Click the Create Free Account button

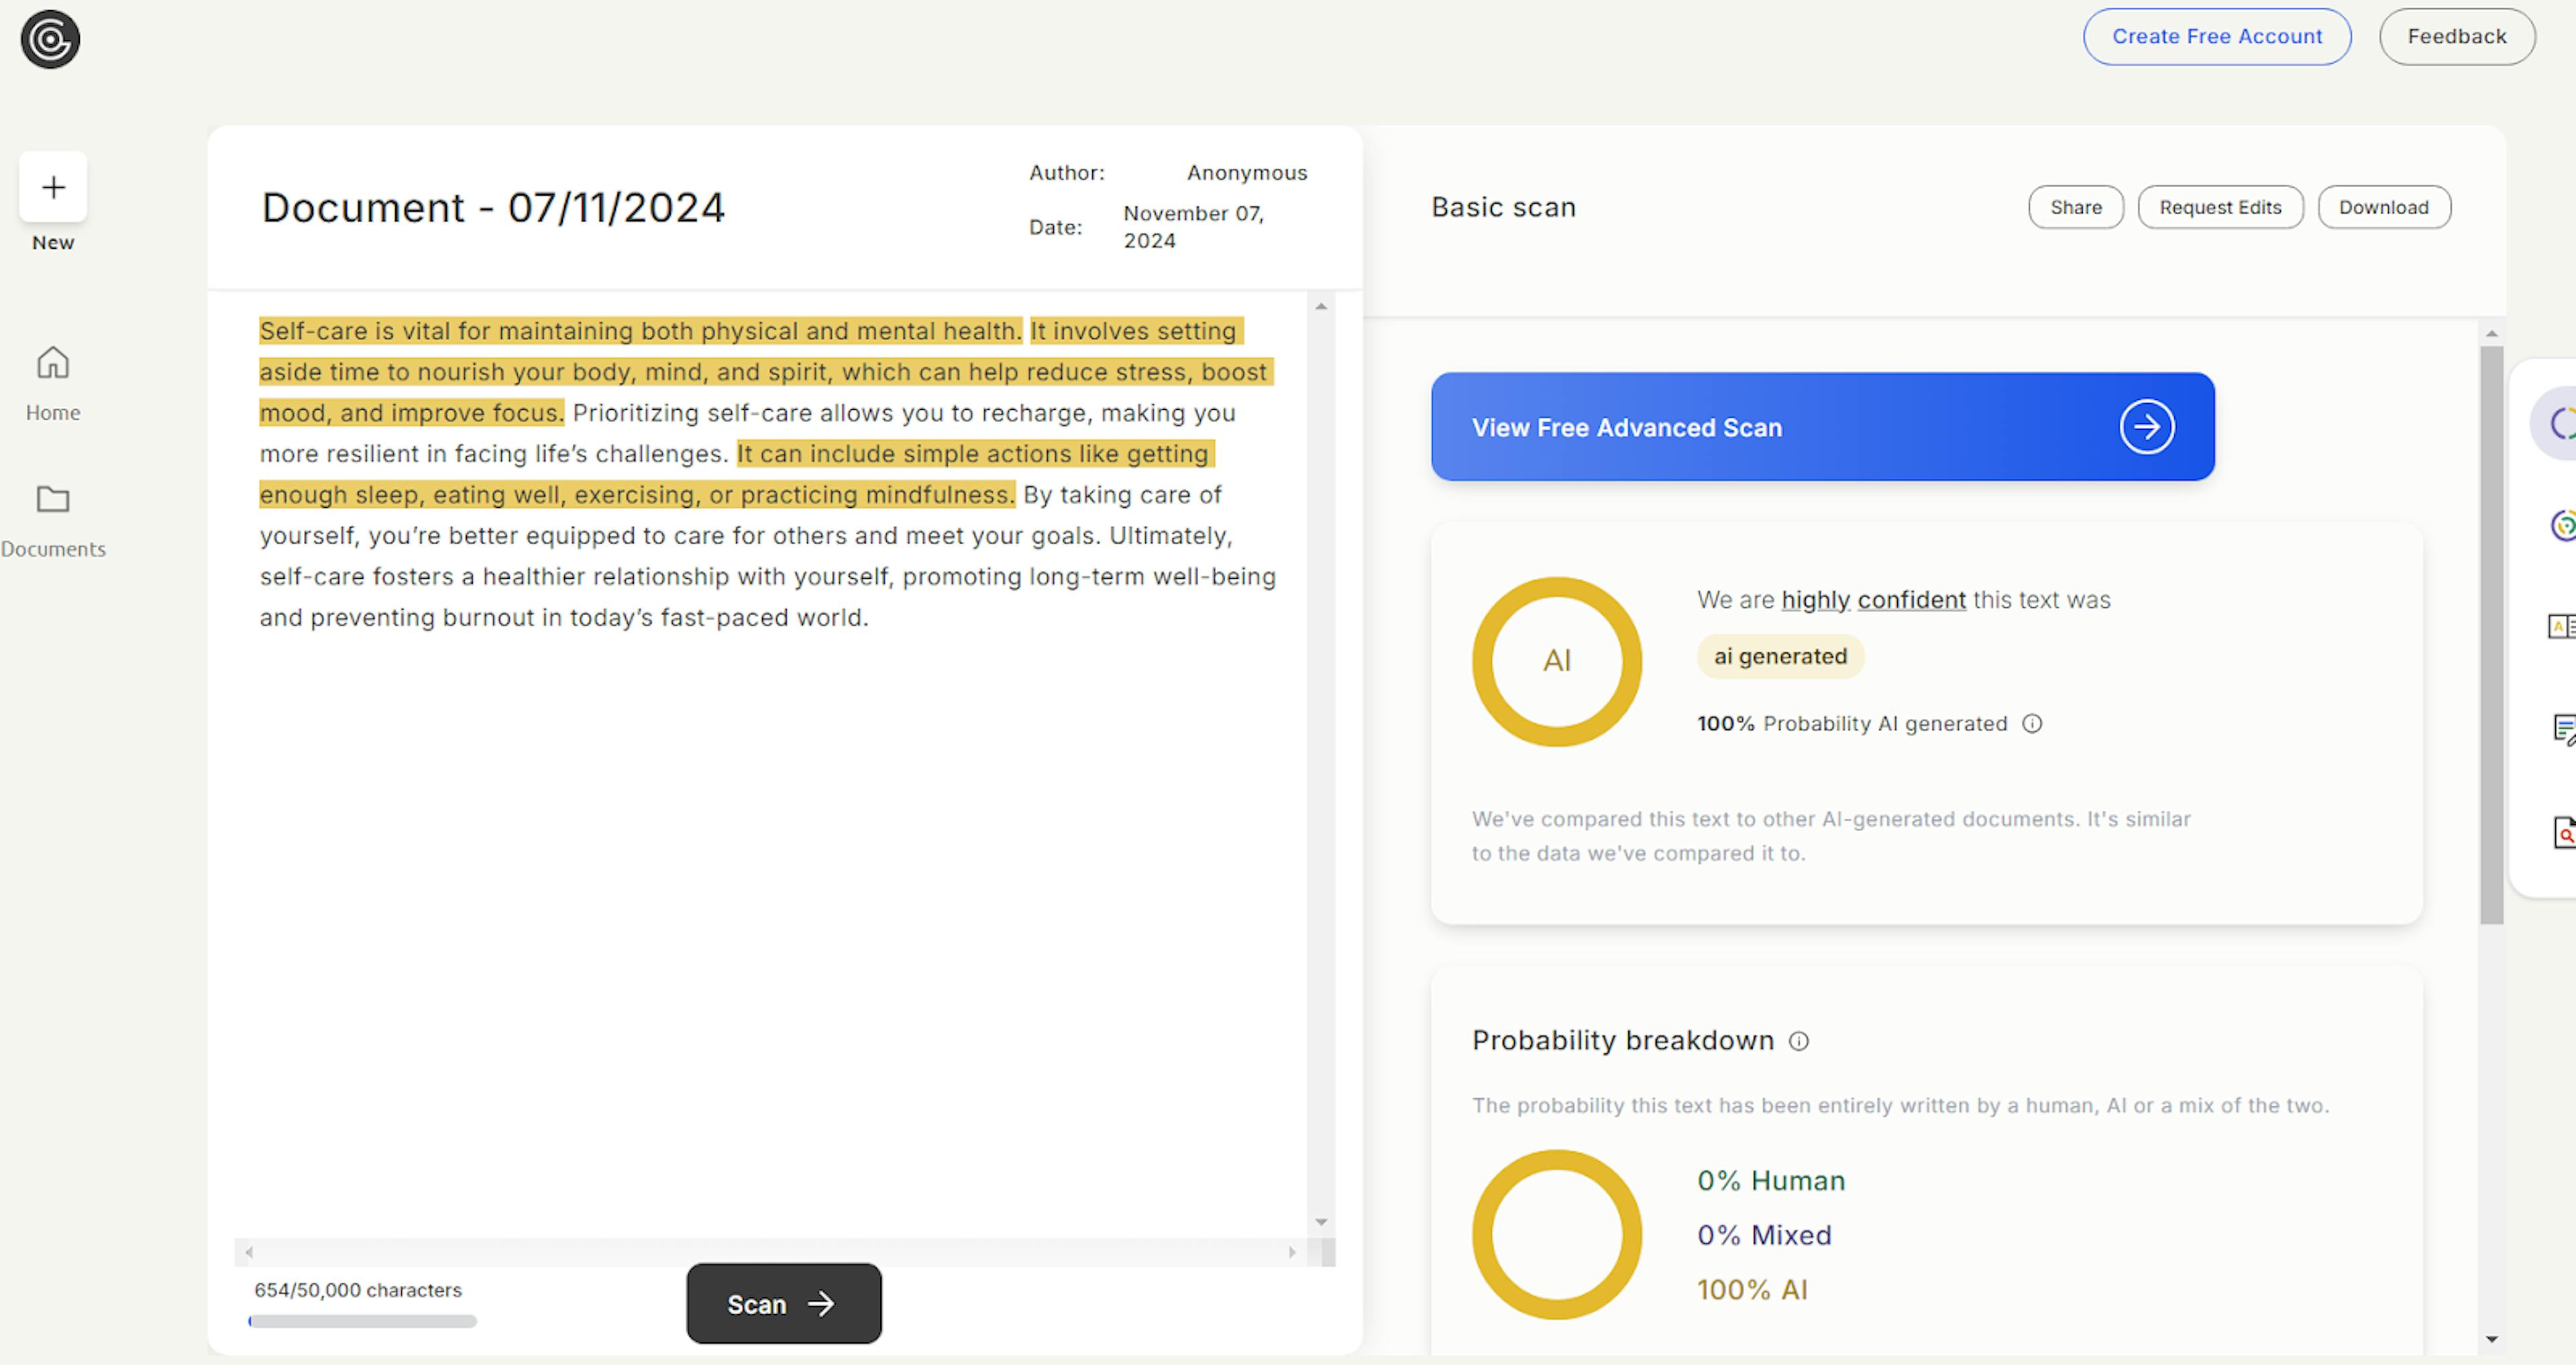click(x=2217, y=37)
